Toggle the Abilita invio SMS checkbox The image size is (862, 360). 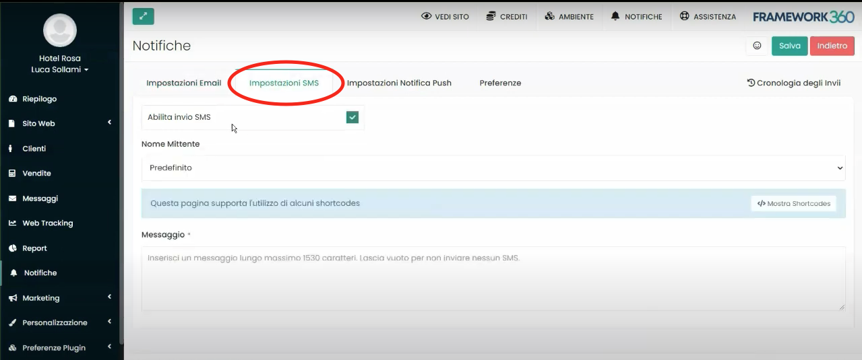click(352, 117)
